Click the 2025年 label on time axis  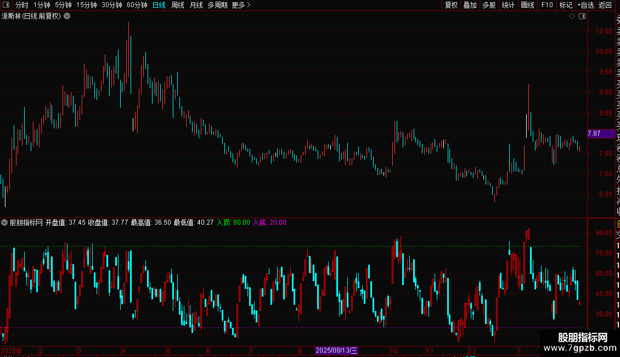pyautogui.click(x=12, y=350)
